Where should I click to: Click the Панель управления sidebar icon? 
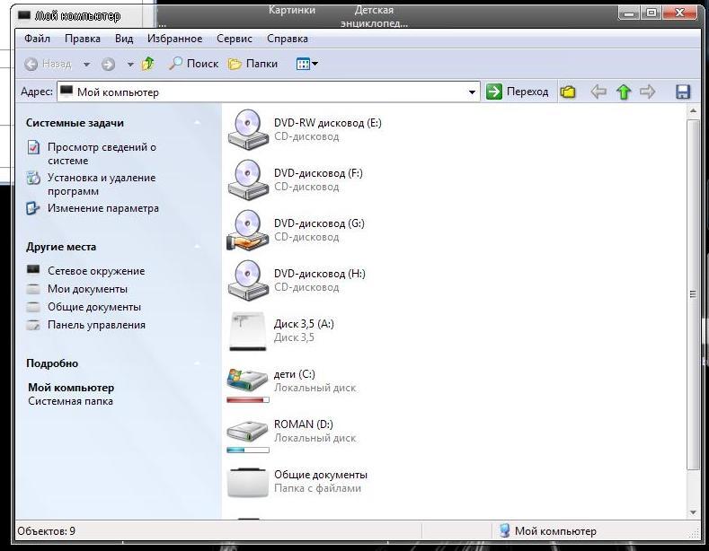coord(33,325)
